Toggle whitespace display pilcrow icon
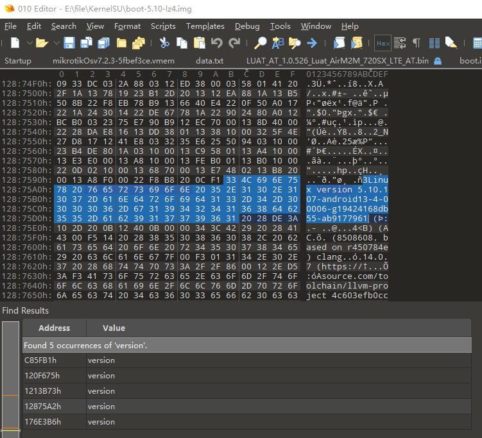Screen dimensions: 482x438 (x=417, y=43)
